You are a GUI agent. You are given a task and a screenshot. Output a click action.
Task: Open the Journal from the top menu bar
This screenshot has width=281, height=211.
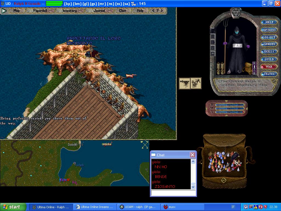[x=99, y=11]
